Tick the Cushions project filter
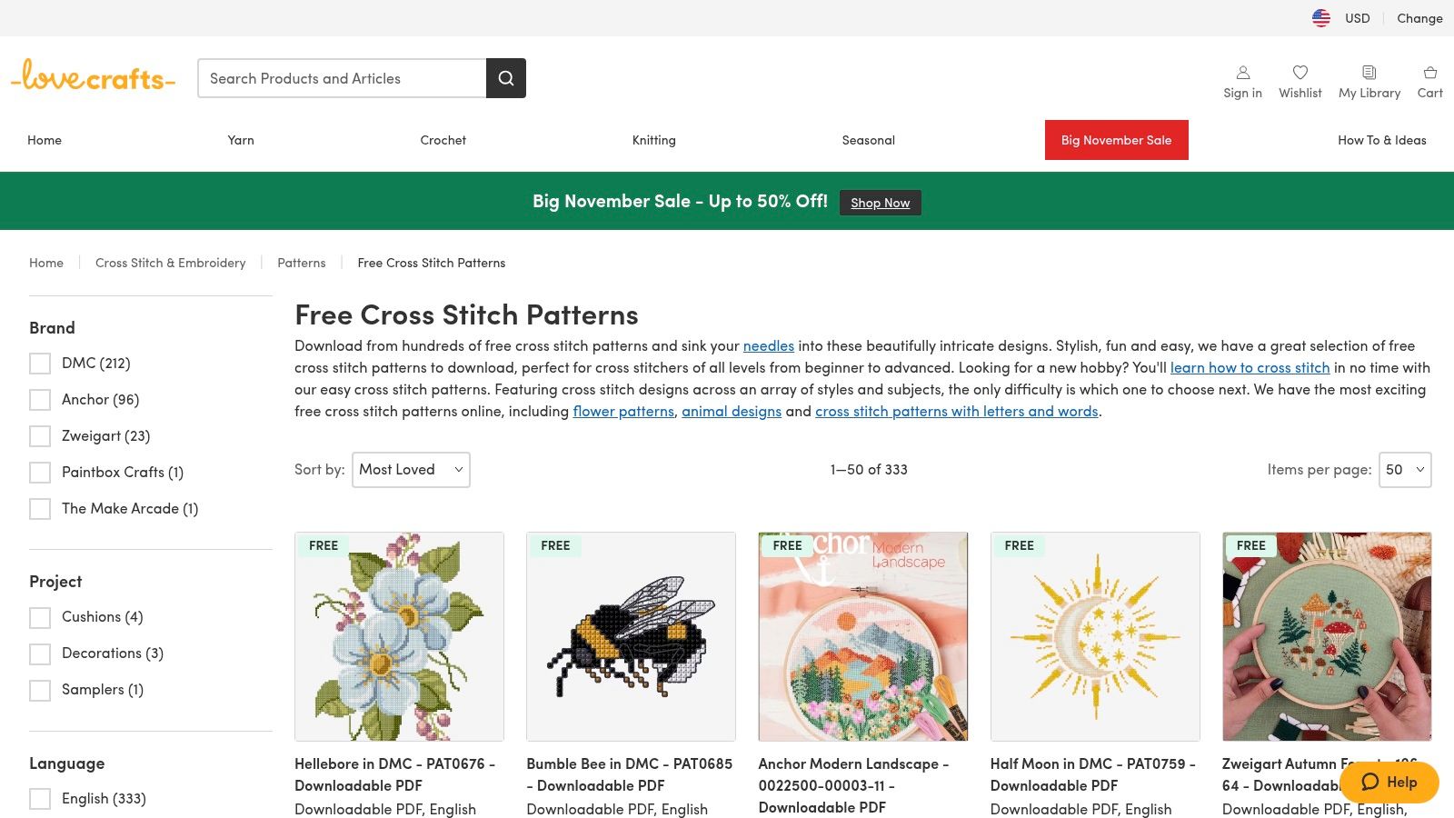Image resolution: width=1454 pixels, height=818 pixels. tap(40, 618)
